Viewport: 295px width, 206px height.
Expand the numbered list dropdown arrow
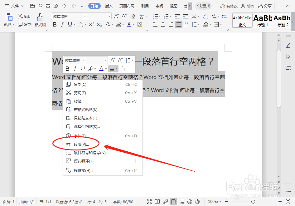tap(171, 16)
